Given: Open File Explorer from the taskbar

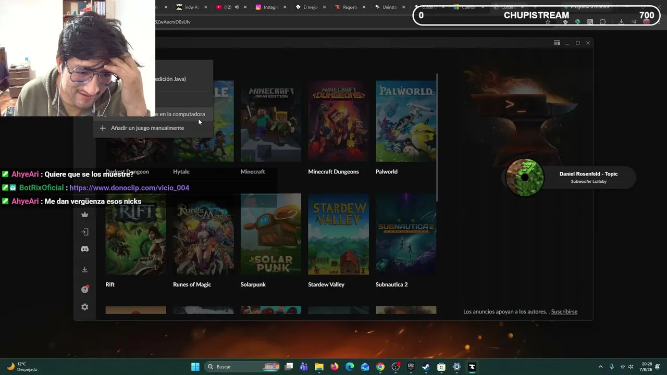Looking at the screenshot, I should point(319,367).
